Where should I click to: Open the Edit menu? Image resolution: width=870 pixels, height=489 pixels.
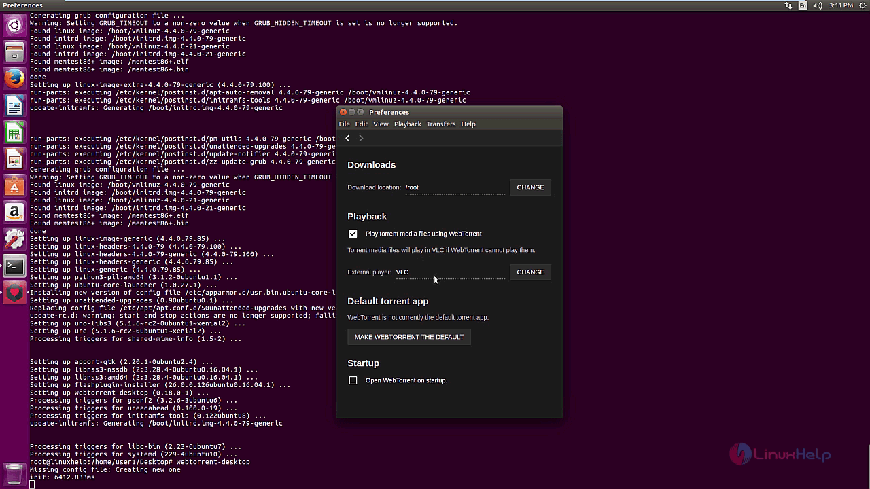(x=362, y=124)
